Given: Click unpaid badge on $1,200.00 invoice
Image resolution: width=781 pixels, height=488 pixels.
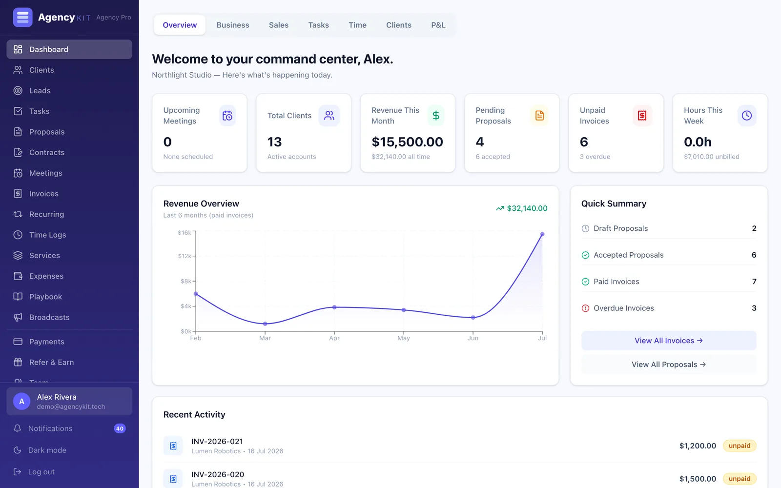Looking at the screenshot, I should 740,446.
